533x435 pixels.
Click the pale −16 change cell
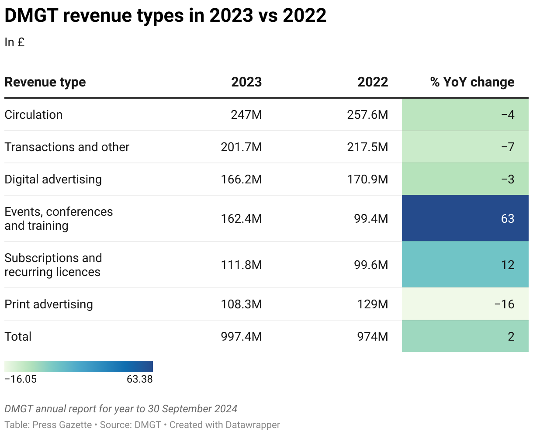465,304
